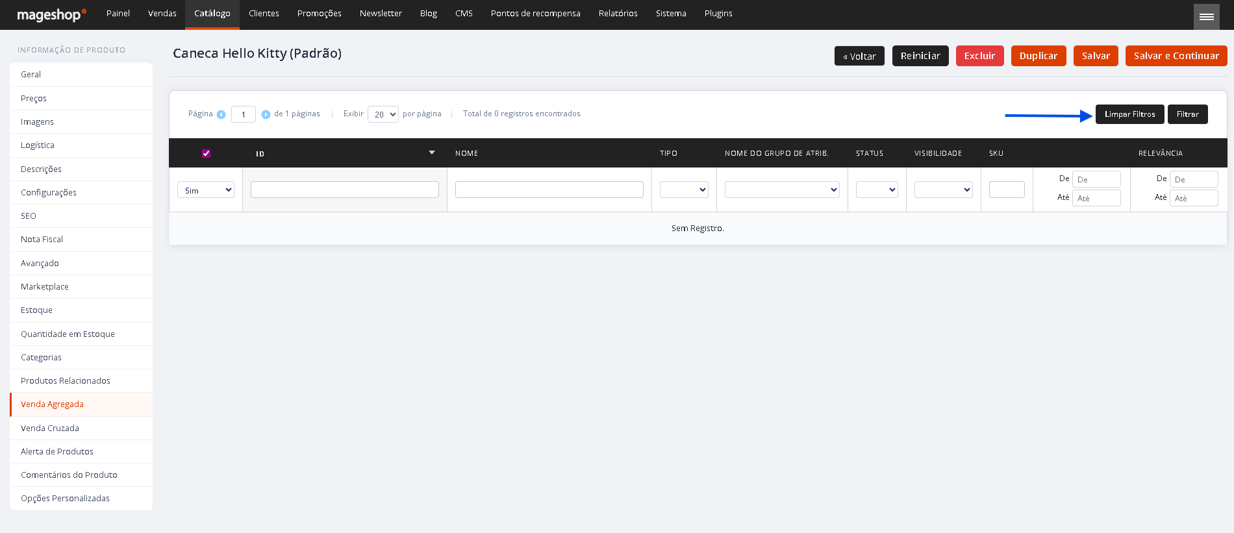Open the Vendas menu
The height and width of the screenshot is (533, 1234).
162,14
